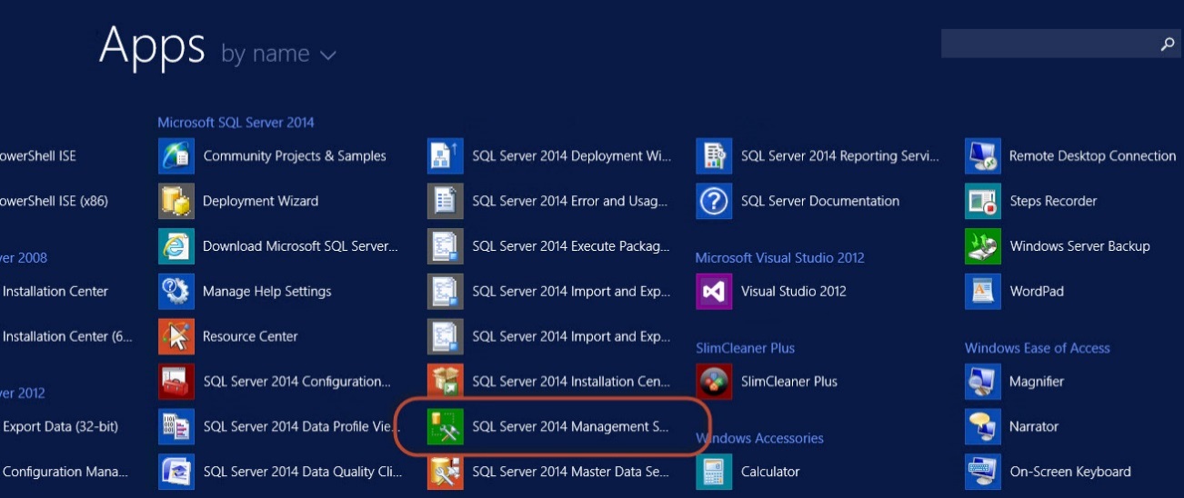Open SQL Server 2014 Installation Center

(x=550, y=382)
